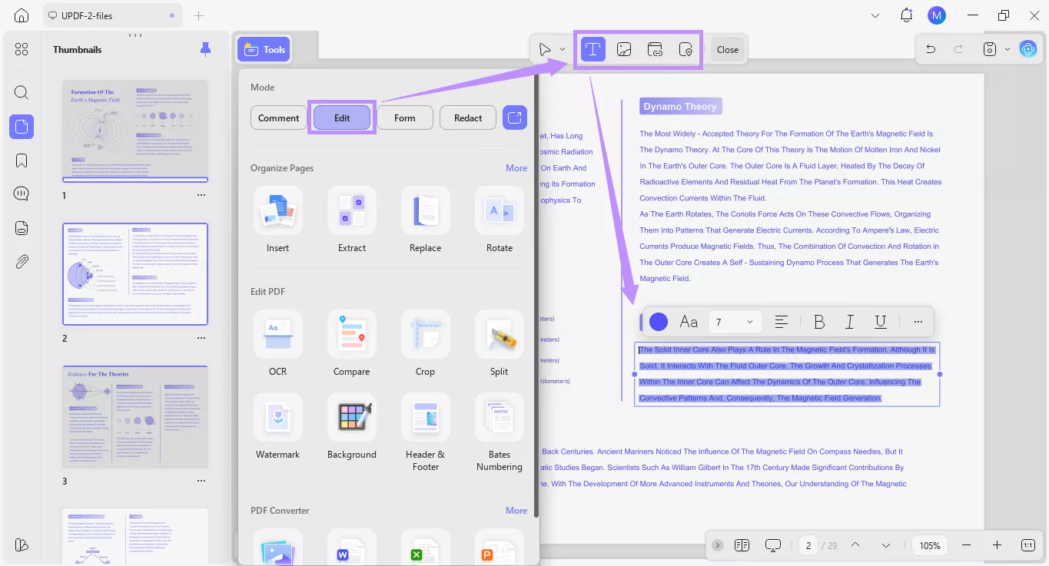Unpin the Thumbnails panel
1049x566 pixels.
(204, 48)
